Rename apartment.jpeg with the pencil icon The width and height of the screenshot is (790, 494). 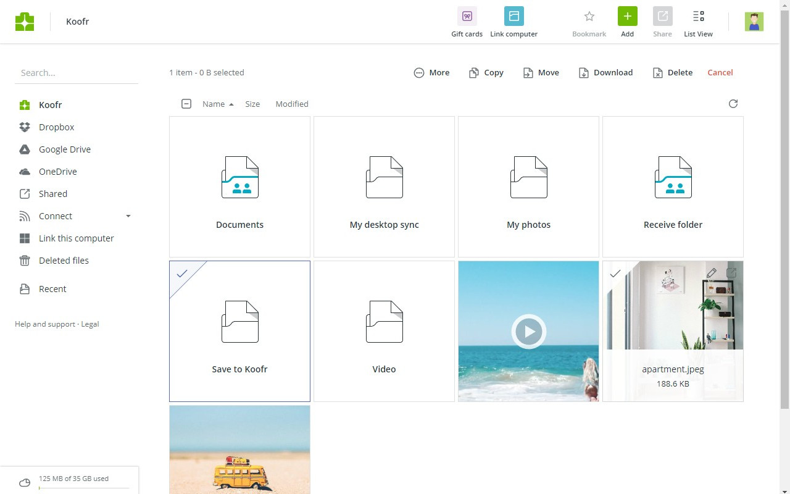point(712,273)
